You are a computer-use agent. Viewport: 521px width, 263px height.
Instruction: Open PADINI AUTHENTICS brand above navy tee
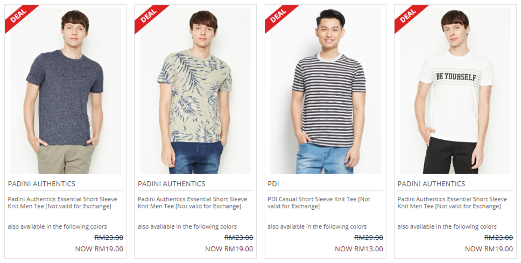(41, 183)
